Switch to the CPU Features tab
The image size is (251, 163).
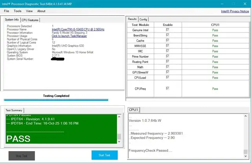click(30, 20)
